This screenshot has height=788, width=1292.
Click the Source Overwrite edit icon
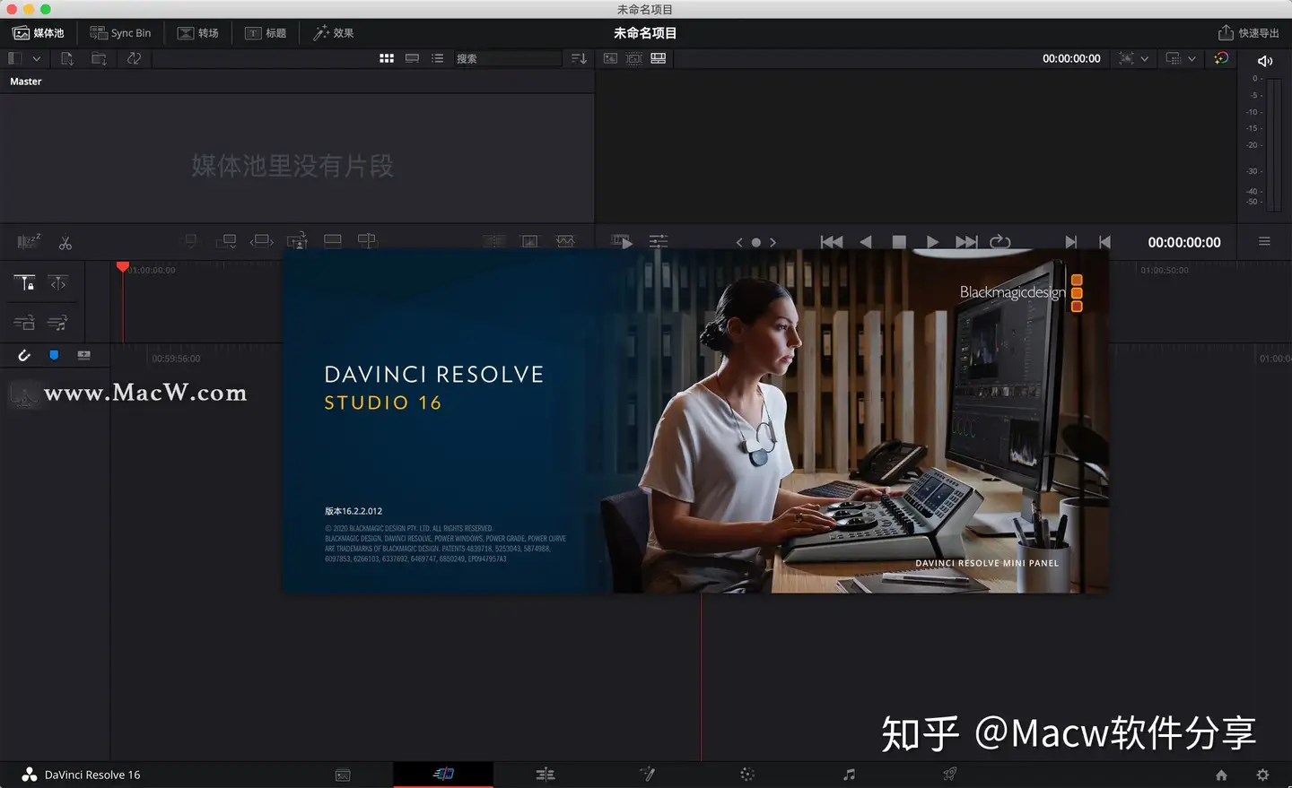point(367,241)
